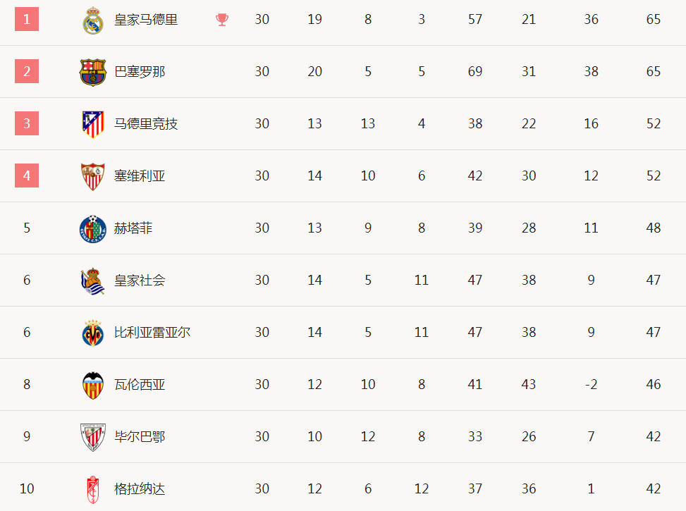Click the Sevilla club crest

click(93, 176)
